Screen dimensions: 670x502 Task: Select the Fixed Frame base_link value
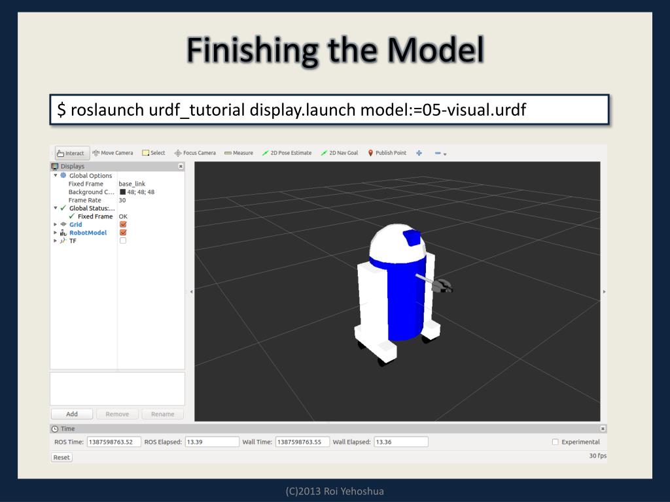132,184
